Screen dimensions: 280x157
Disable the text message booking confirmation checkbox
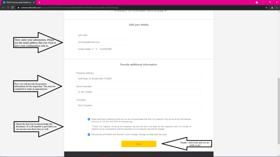[89, 134]
